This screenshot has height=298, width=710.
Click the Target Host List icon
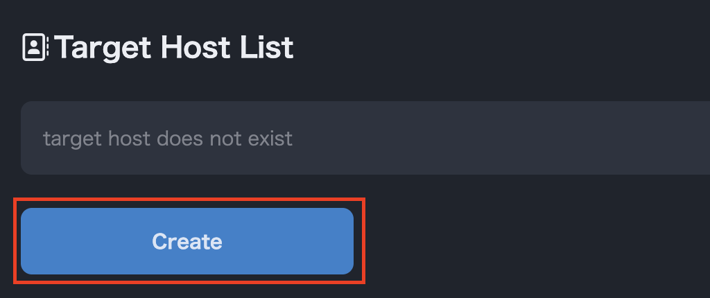35,47
